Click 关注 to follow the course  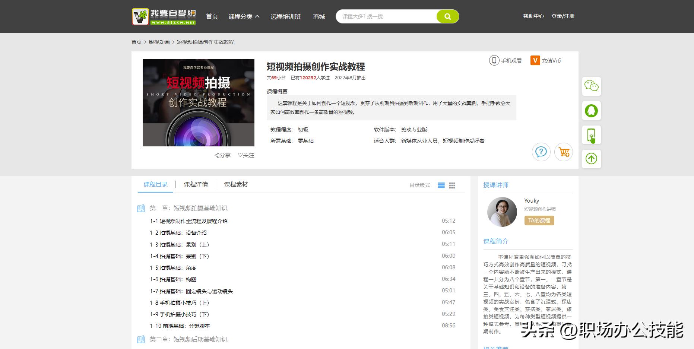[246, 155]
